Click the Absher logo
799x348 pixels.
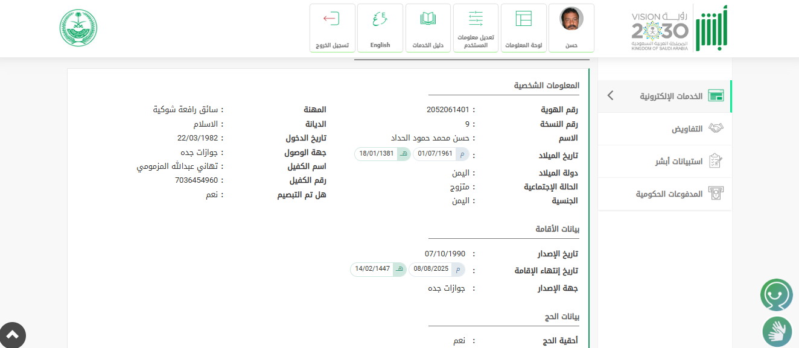coord(711,28)
